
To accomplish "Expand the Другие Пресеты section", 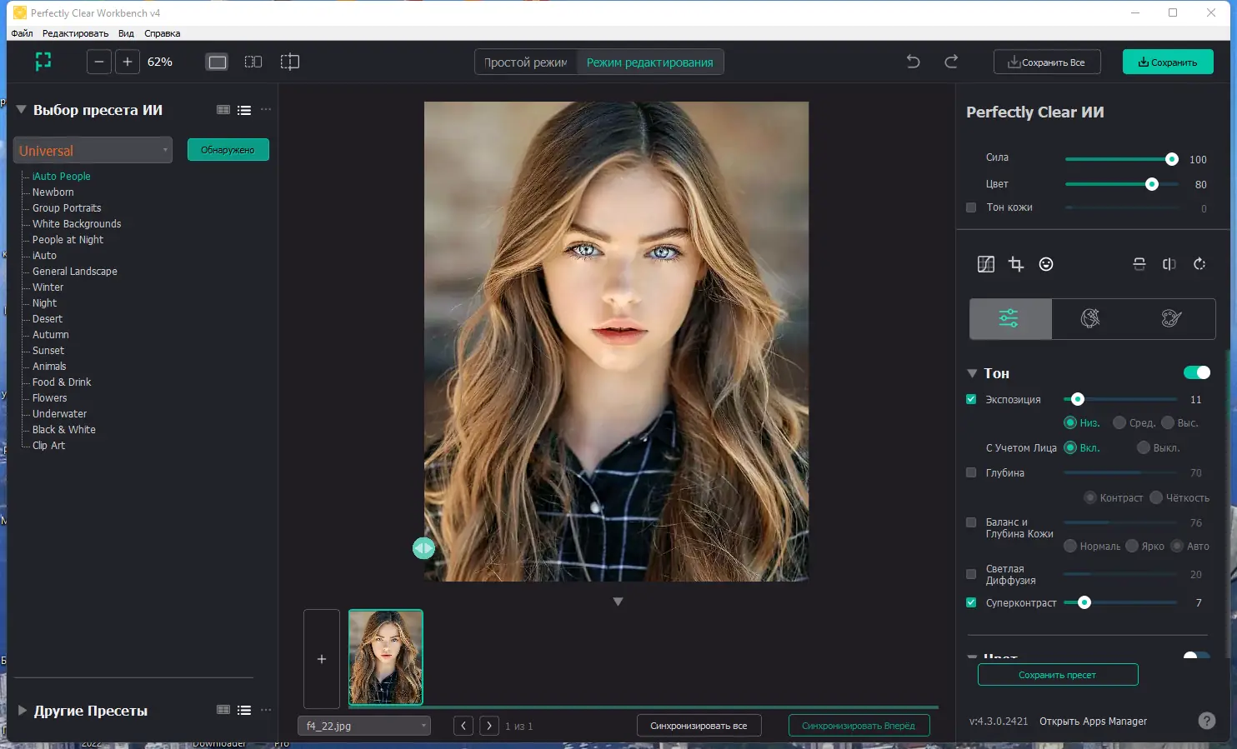I will click(23, 711).
